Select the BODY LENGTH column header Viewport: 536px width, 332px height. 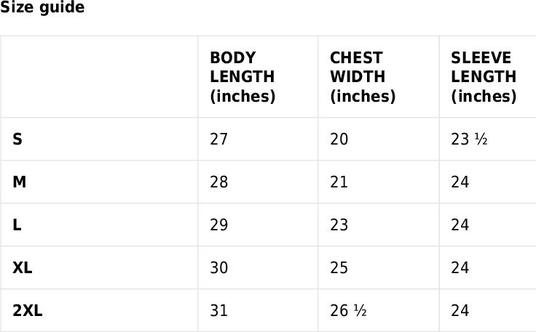(243, 77)
